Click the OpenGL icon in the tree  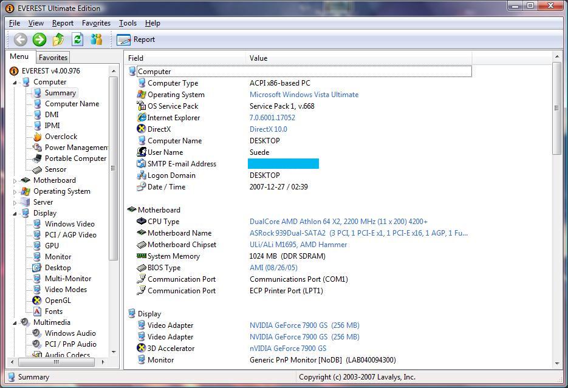(37, 301)
